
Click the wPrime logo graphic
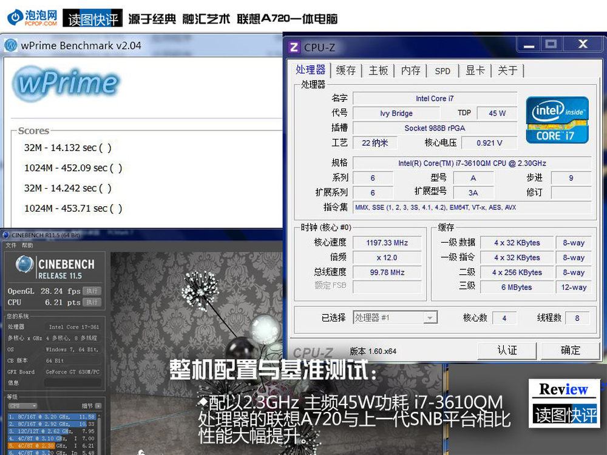pos(66,83)
